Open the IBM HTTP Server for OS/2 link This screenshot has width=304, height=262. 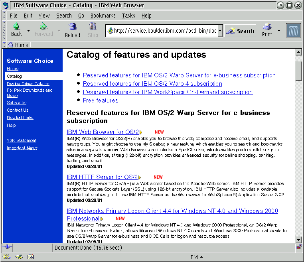pos(102,177)
